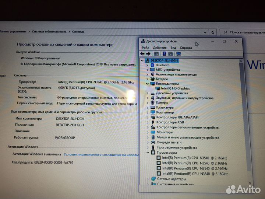Click the Help question-mark toolbar icon
The height and width of the screenshot is (199, 265).
[x=164, y=54]
